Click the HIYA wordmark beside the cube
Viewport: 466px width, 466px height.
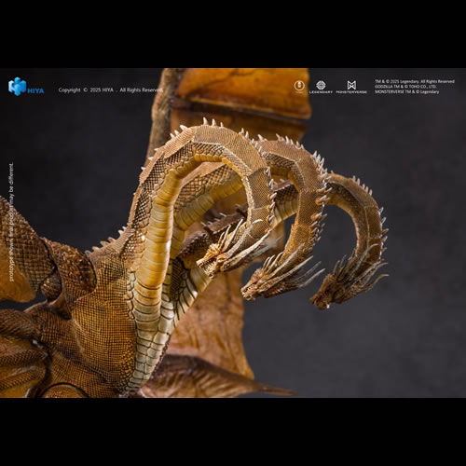coord(35,91)
